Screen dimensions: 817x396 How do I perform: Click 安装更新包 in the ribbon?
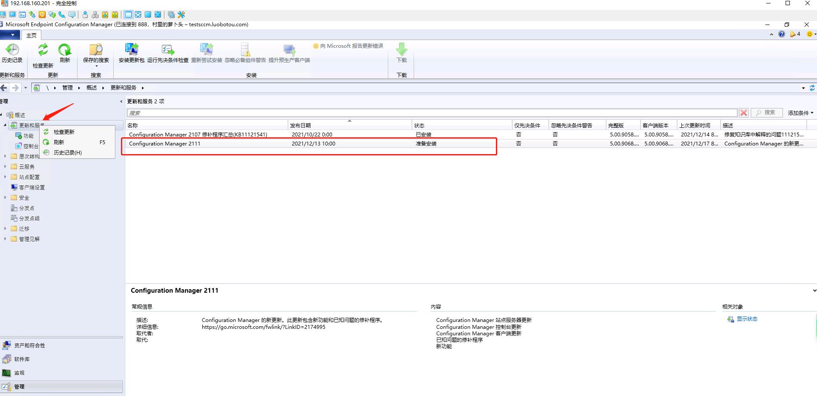click(x=132, y=53)
